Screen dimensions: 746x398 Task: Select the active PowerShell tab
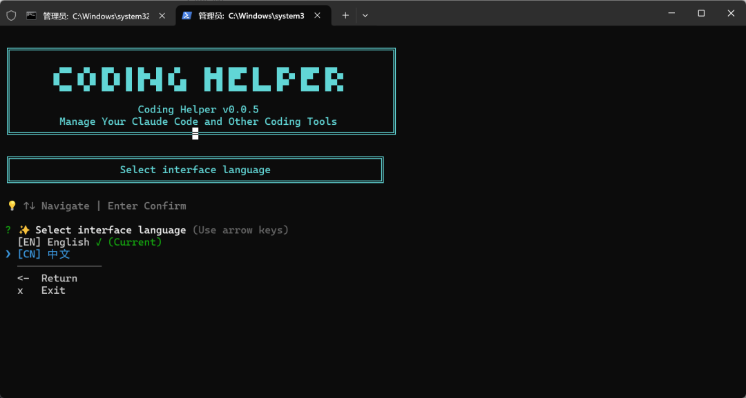click(x=253, y=16)
